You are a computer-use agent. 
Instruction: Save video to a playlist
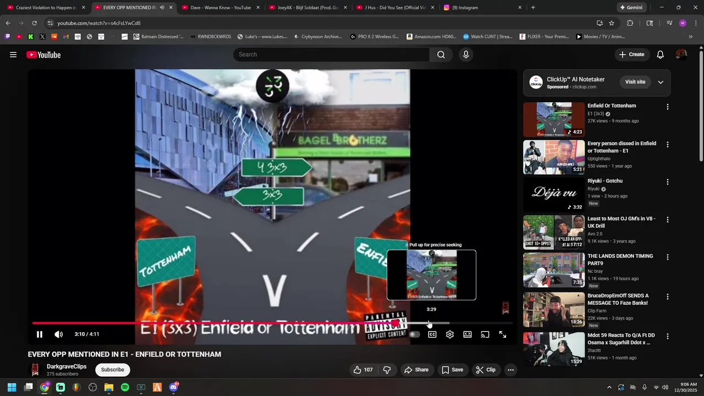click(x=452, y=370)
